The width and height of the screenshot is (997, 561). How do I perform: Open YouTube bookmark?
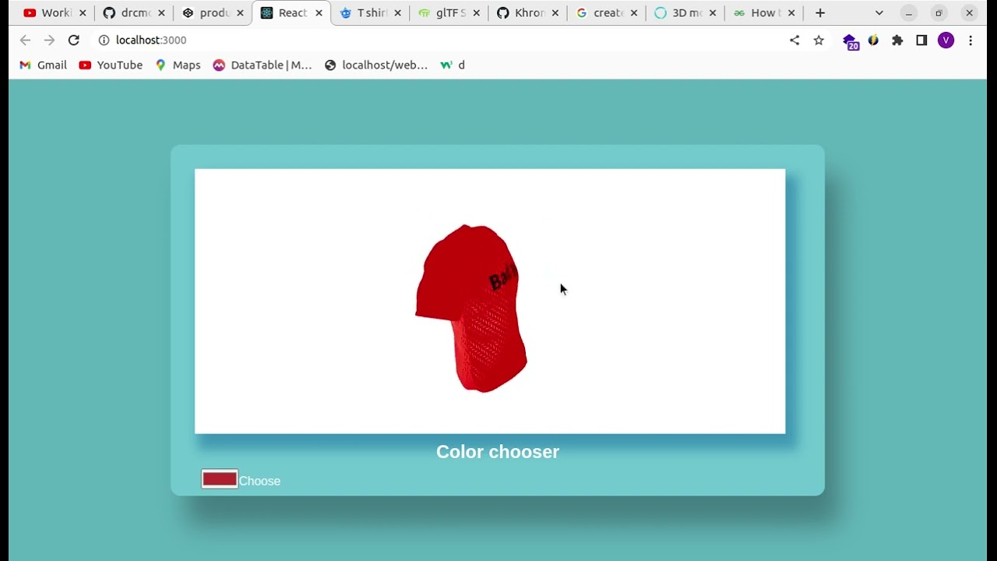[111, 65]
